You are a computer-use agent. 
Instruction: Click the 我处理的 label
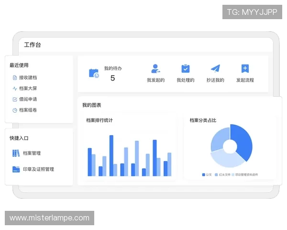(x=186, y=80)
